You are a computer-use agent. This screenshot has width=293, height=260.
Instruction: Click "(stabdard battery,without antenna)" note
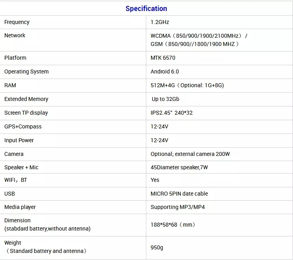(x=47, y=229)
